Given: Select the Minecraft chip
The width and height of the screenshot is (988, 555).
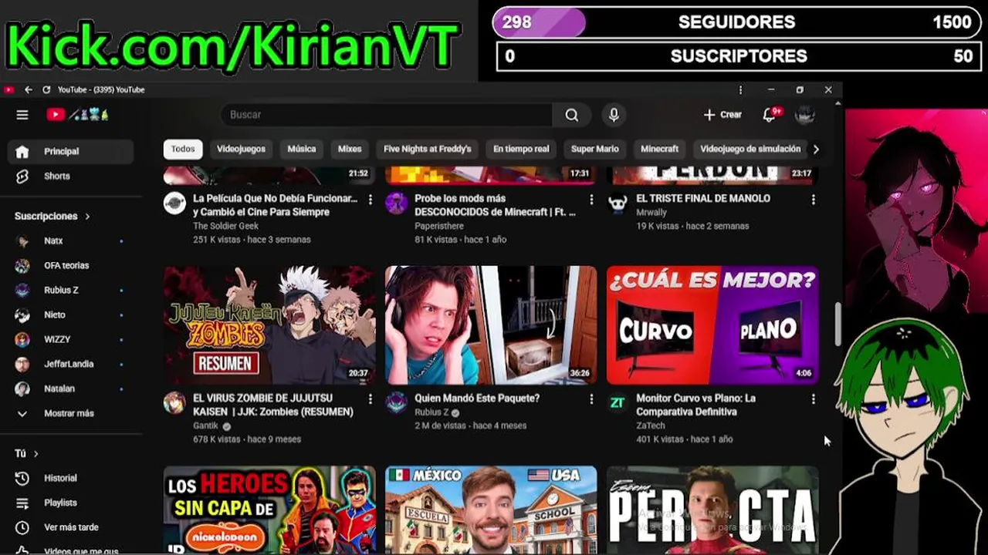Looking at the screenshot, I should pos(660,149).
